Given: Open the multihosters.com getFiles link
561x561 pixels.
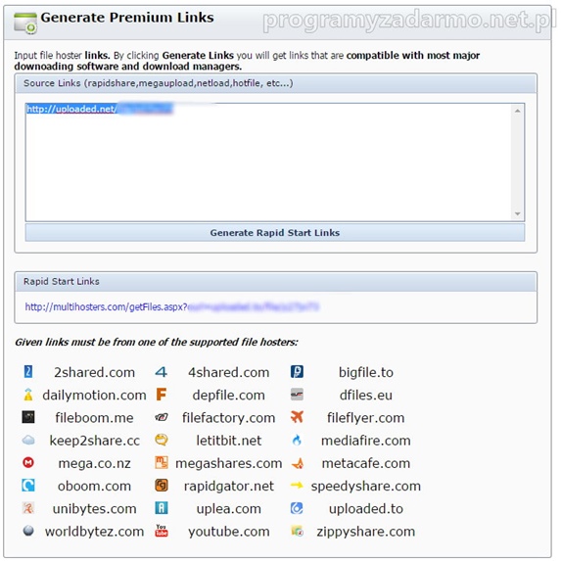Looking at the screenshot, I should 171,307.
